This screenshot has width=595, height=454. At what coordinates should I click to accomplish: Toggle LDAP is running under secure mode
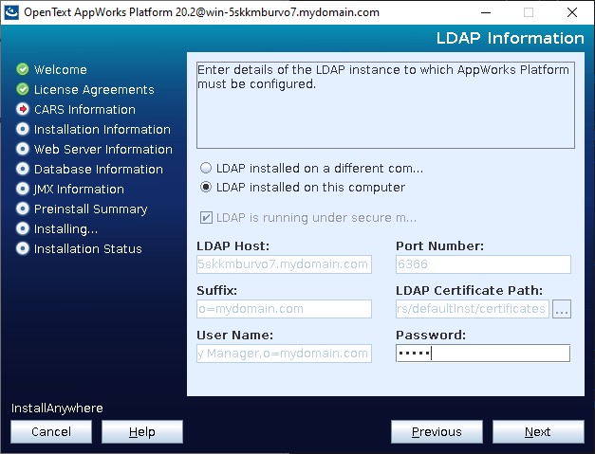click(206, 217)
